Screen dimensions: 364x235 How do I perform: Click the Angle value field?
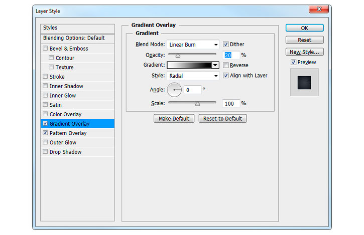pos(192,90)
